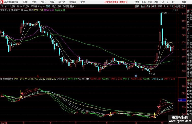Click the 自动 label in right sidebar
The width and height of the screenshot is (192, 124).
point(189,80)
